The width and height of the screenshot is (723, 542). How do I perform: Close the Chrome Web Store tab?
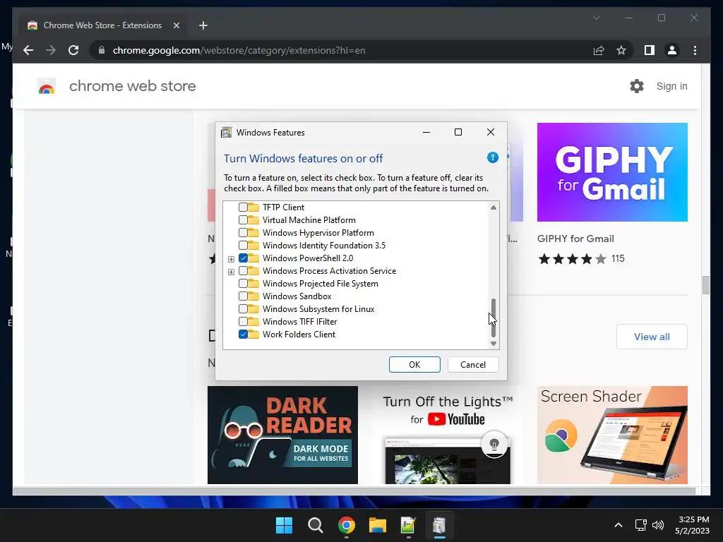pos(176,25)
